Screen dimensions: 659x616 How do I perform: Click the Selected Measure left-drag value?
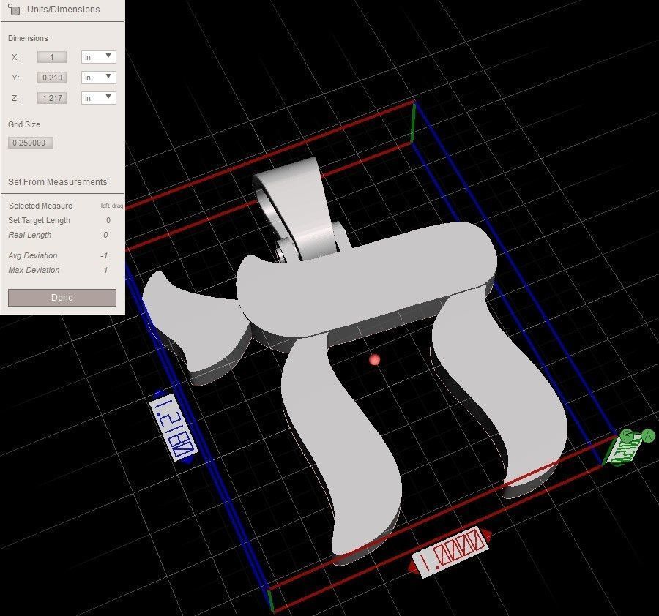click(112, 206)
